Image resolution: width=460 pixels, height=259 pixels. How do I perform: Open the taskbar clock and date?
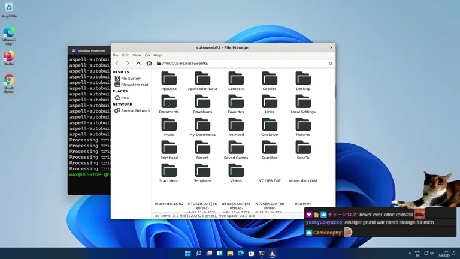click(x=444, y=253)
